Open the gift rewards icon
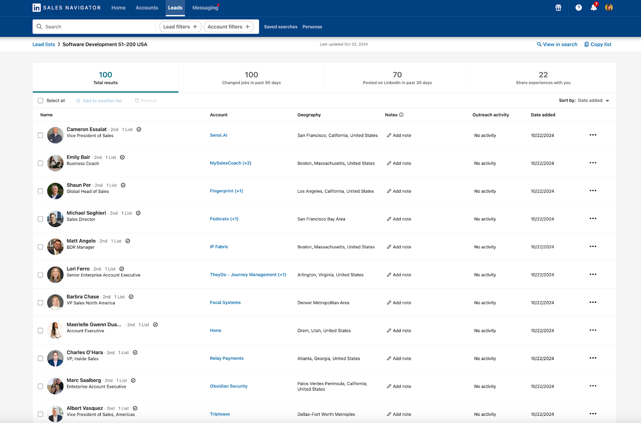Viewport: 641px width, 423px height. 558,8
